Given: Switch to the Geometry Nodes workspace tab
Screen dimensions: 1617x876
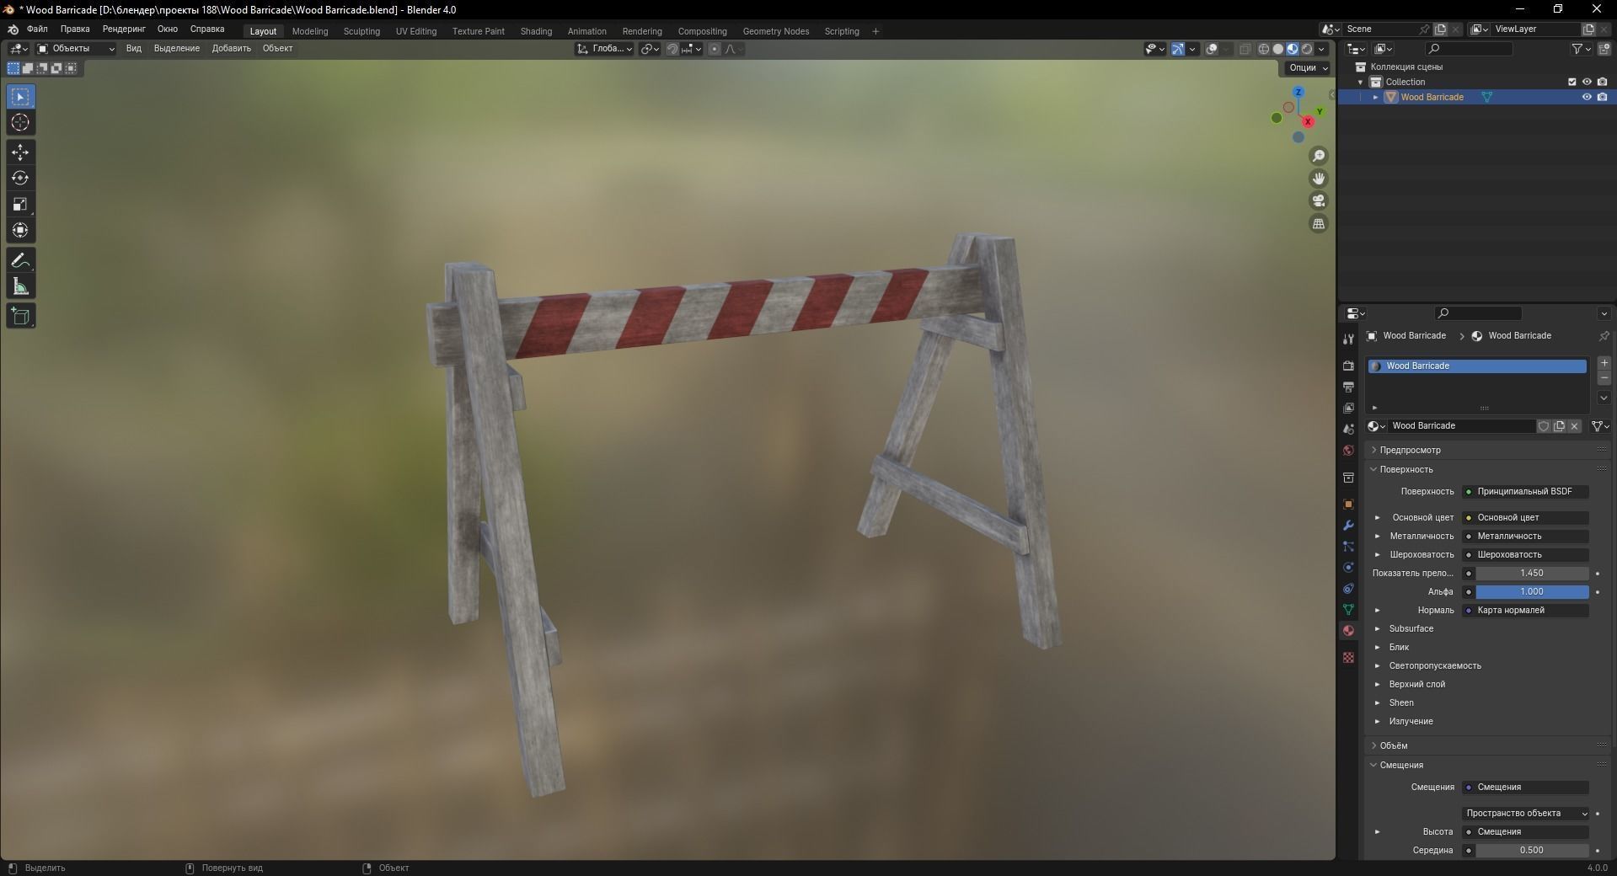Looking at the screenshot, I should point(775,31).
